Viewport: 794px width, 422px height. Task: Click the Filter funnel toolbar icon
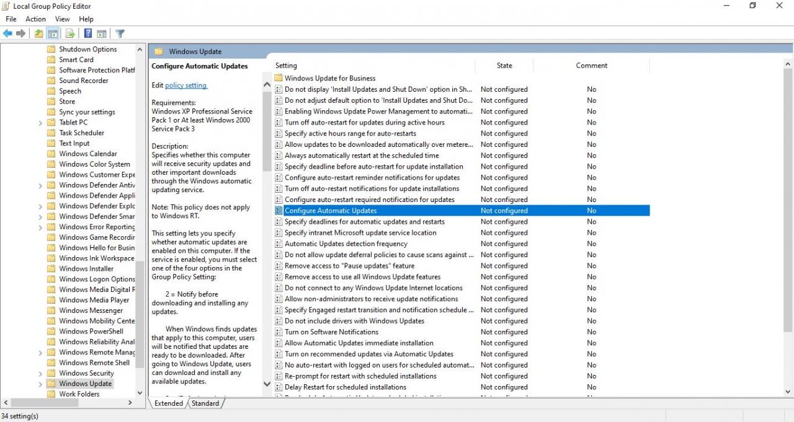coord(120,33)
